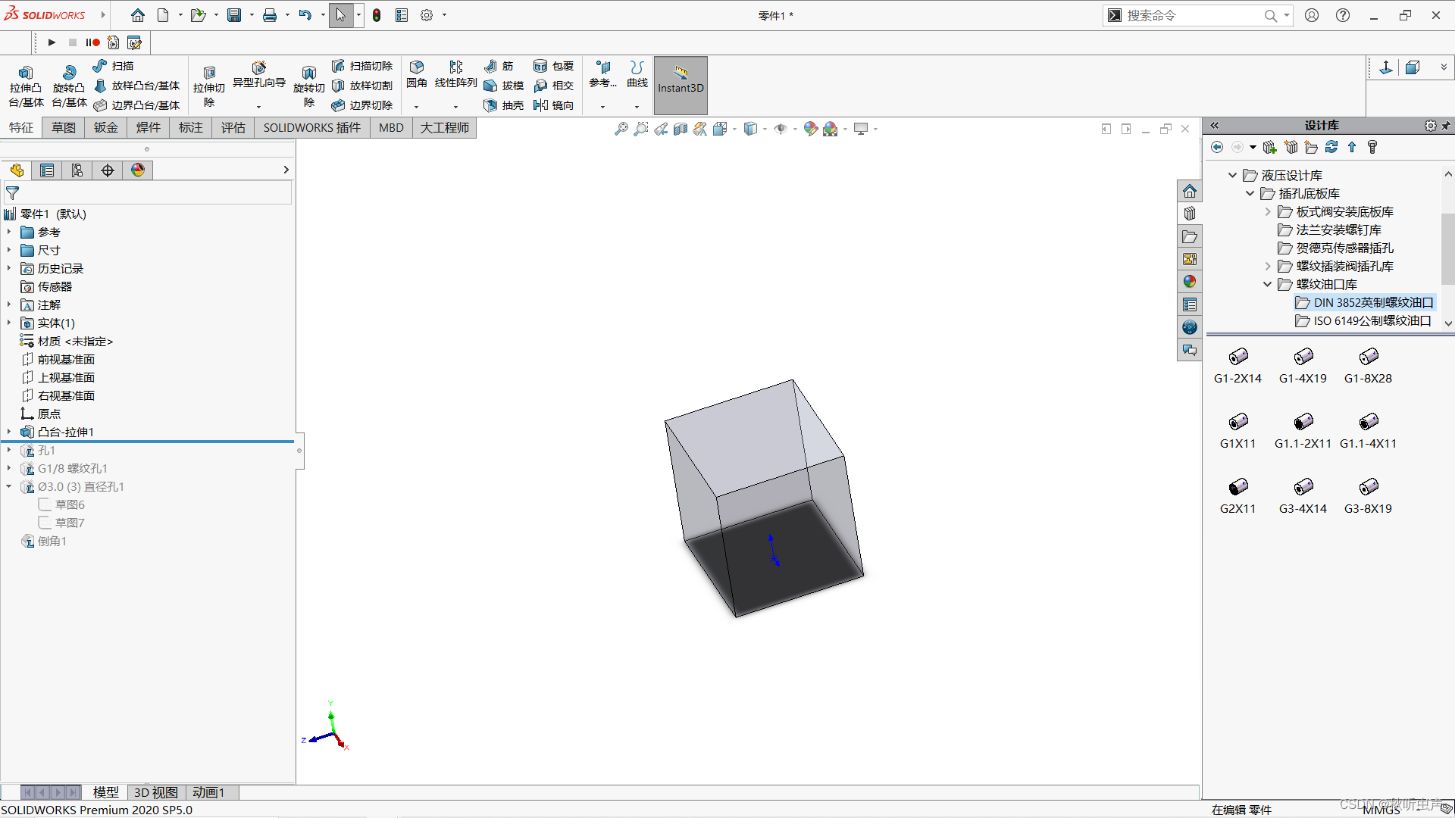Switch to the SOLIDWORKS 插件 tab
The image size is (1455, 818).
(312, 128)
